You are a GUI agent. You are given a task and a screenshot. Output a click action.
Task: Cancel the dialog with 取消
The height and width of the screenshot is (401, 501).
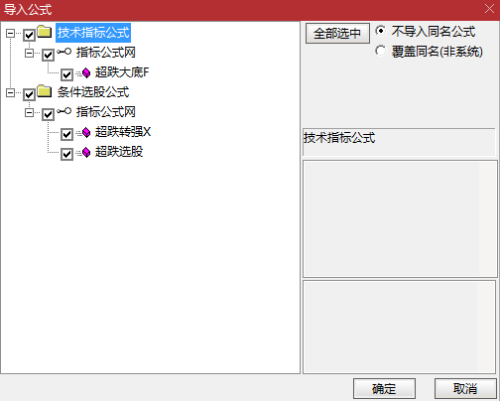pyautogui.click(x=465, y=388)
